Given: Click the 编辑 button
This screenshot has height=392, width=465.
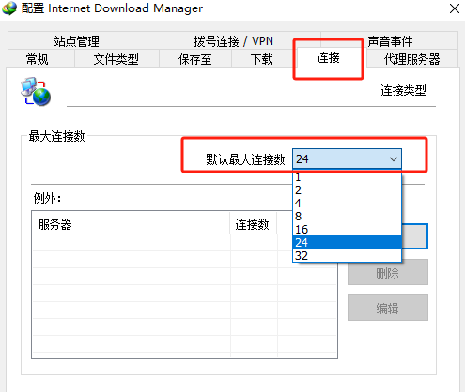Looking at the screenshot, I should coord(388,308).
